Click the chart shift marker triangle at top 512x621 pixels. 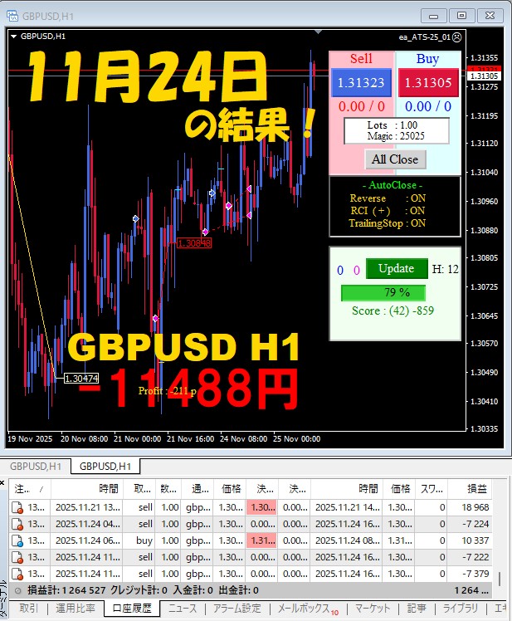coord(318,32)
